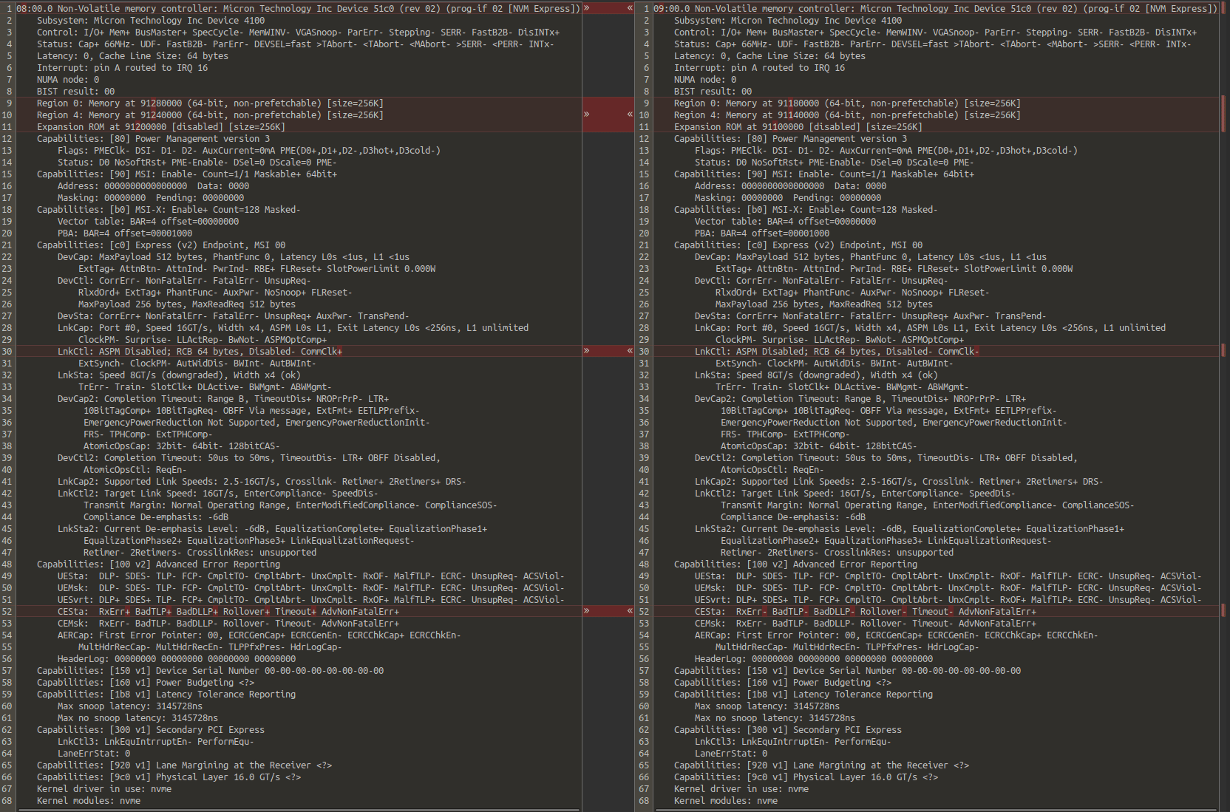This screenshot has height=812, width=1230.
Task: Click right 'PBA: BAR=4 offset=00001000' line
Action: pyautogui.click(x=762, y=233)
